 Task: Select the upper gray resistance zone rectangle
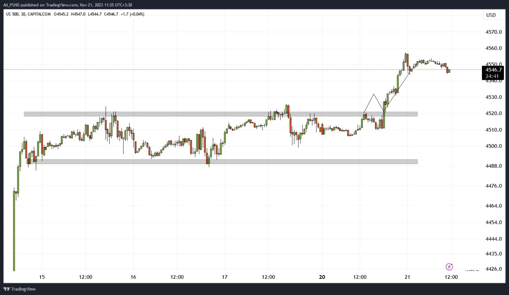(x=221, y=114)
